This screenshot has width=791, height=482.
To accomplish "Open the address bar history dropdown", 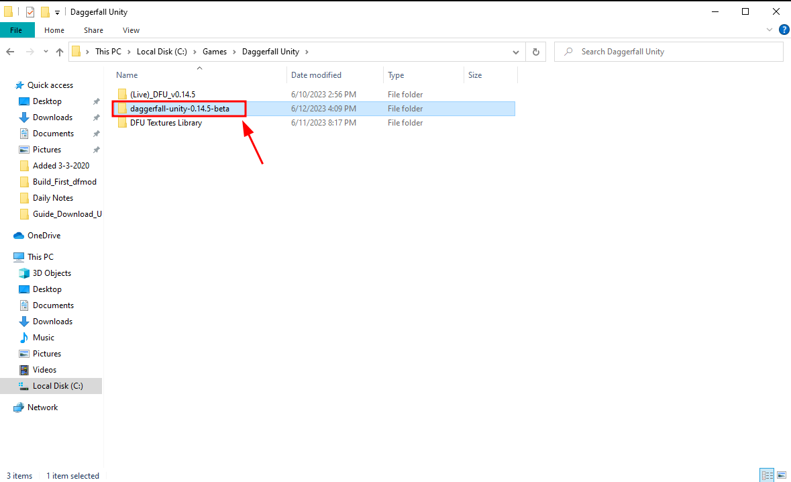I will tap(515, 52).
